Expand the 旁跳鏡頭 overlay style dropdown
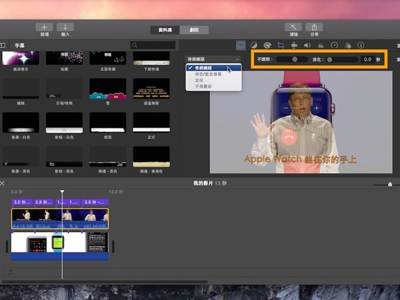The height and width of the screenshot is (300, 400). coord(213,59)
